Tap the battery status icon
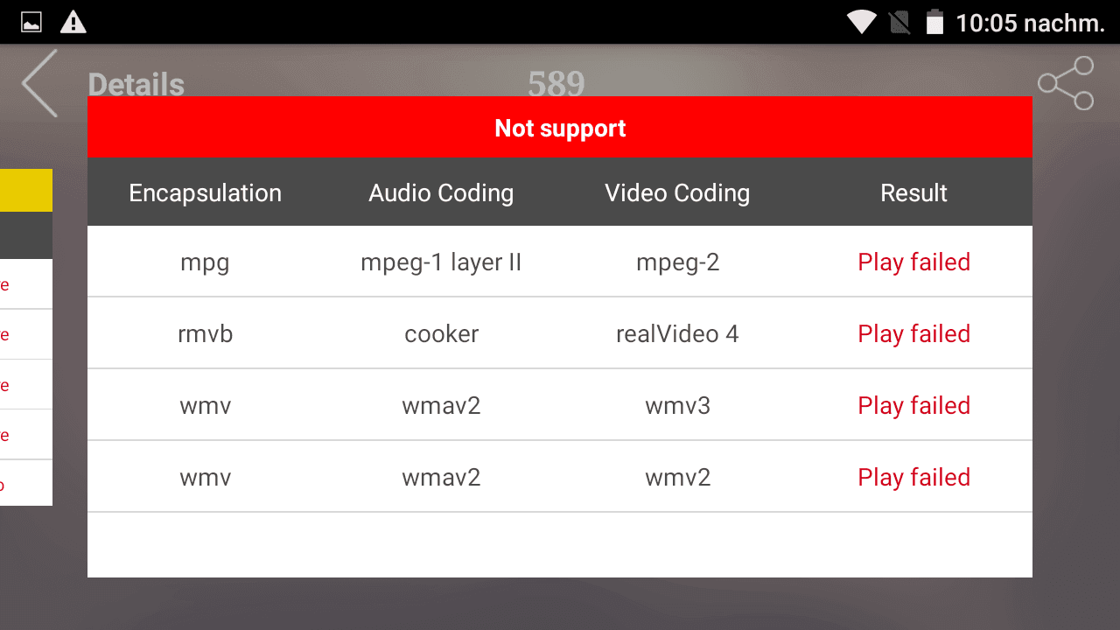The image size is (1120, 630). point(934,22)
